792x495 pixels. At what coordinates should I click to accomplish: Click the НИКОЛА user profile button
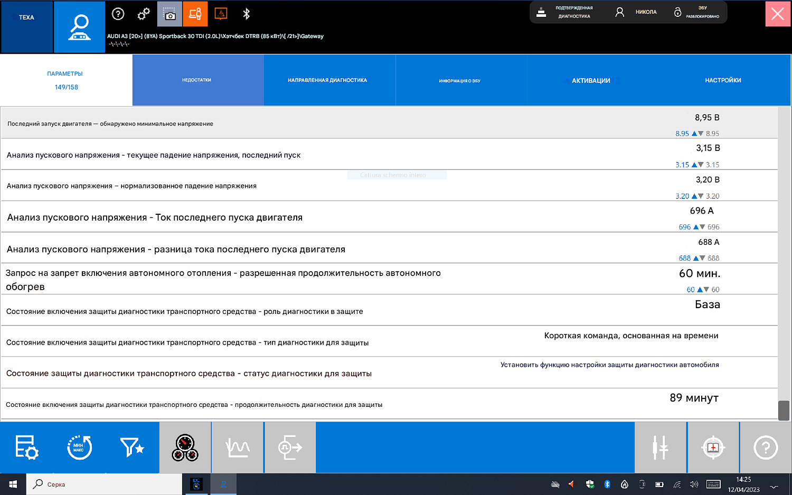pos(636,12)
